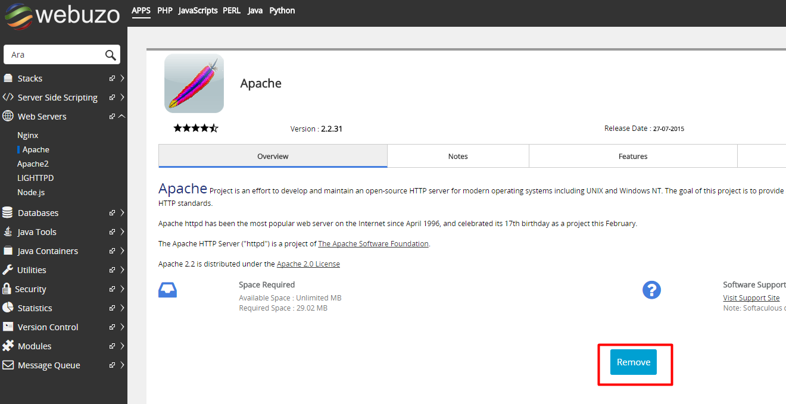Expand the Java Tools chevron
The image size is (786, 404).
(x=122, y=231)
